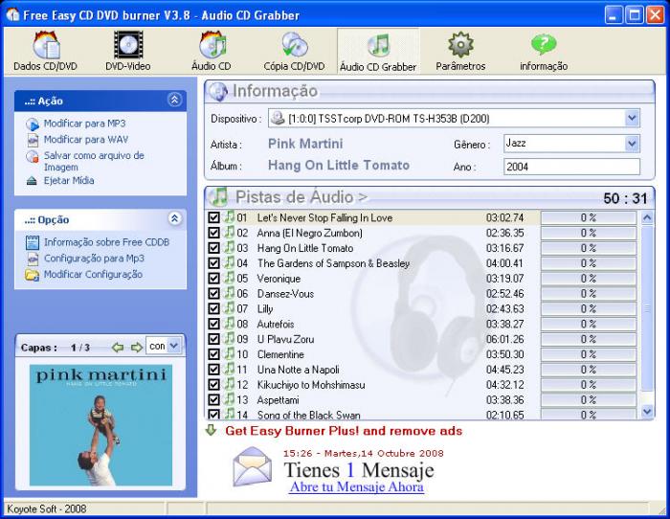This screenshot has height=519, width=670.
Task: Click Abre tu Mensaje Ahora link
Action: (356, 486)
